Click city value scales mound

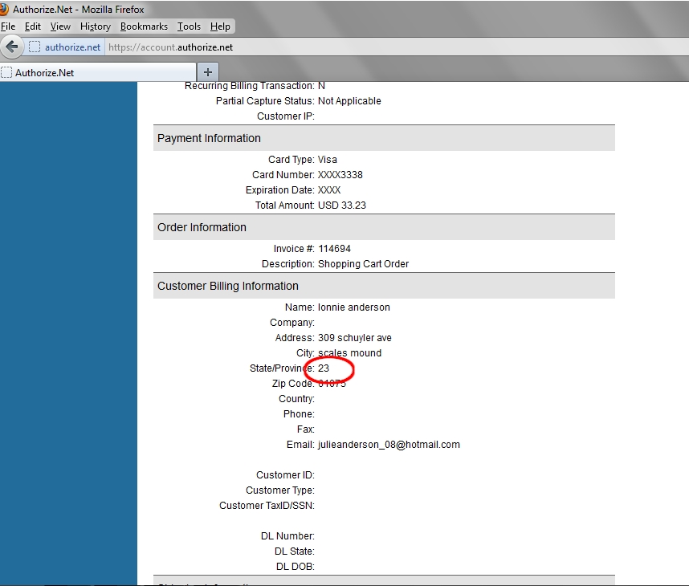coord(350,352)
